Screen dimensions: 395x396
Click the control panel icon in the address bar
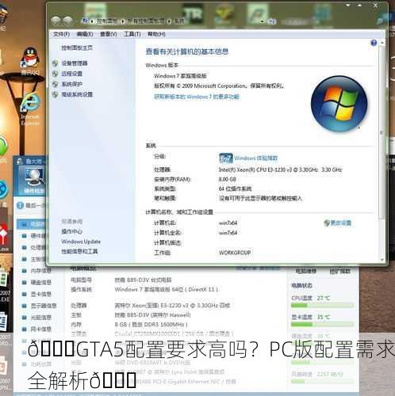pos(85,21)
